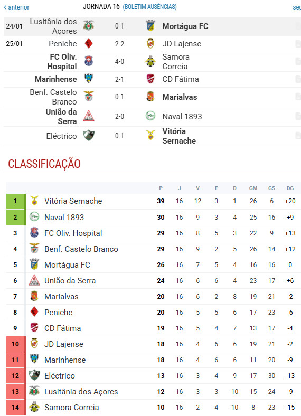Click Lusitânia dos Açores crest in match list
The width and height of the screenshot is (301, 416).
tap(88, 26)
